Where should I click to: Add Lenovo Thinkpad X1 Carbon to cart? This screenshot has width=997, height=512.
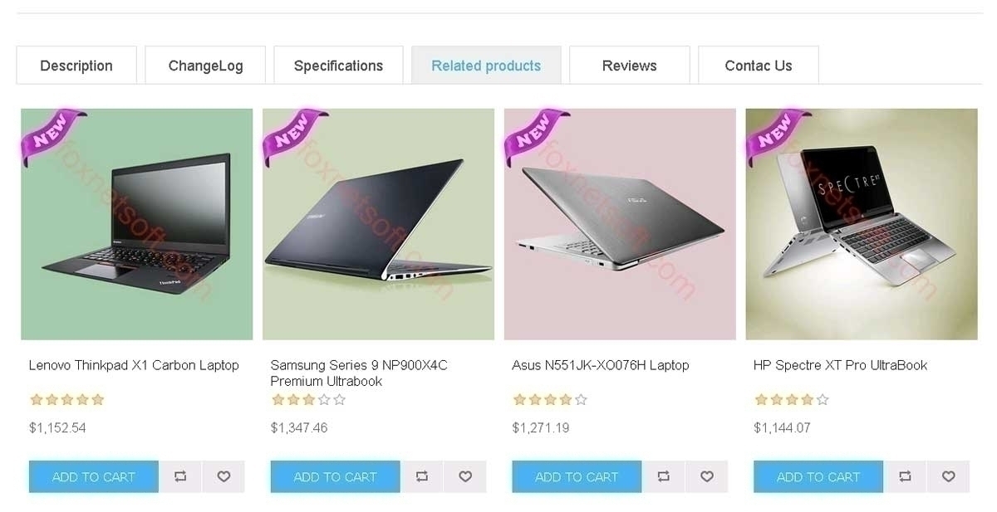[94, 476]
